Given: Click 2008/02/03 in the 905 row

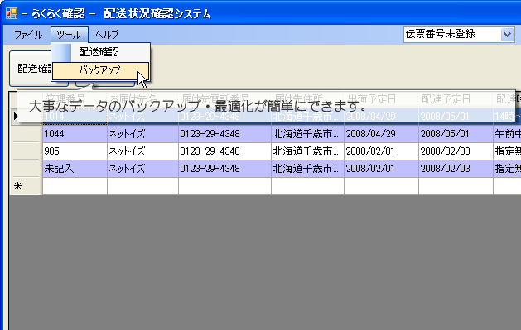Looking at the screenshot, I should [456, 151].
